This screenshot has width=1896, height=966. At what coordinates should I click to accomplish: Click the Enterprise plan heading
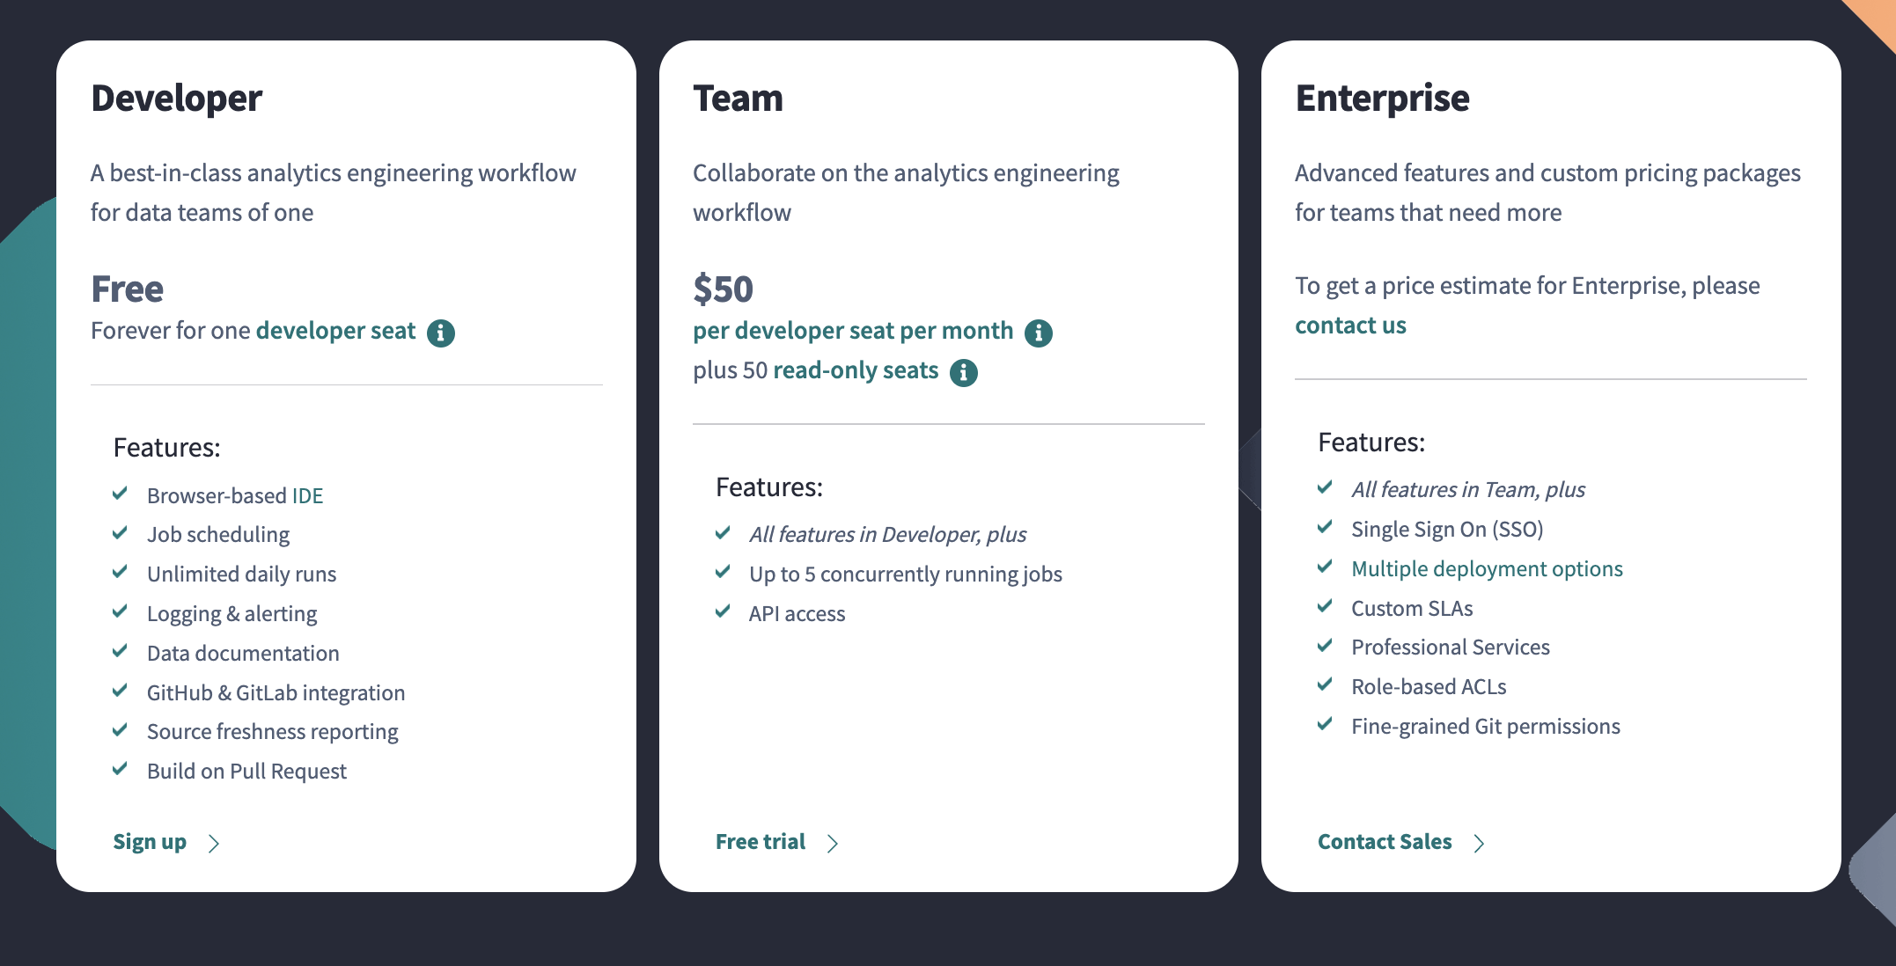pyautogui.click(x=1382, y=99)
